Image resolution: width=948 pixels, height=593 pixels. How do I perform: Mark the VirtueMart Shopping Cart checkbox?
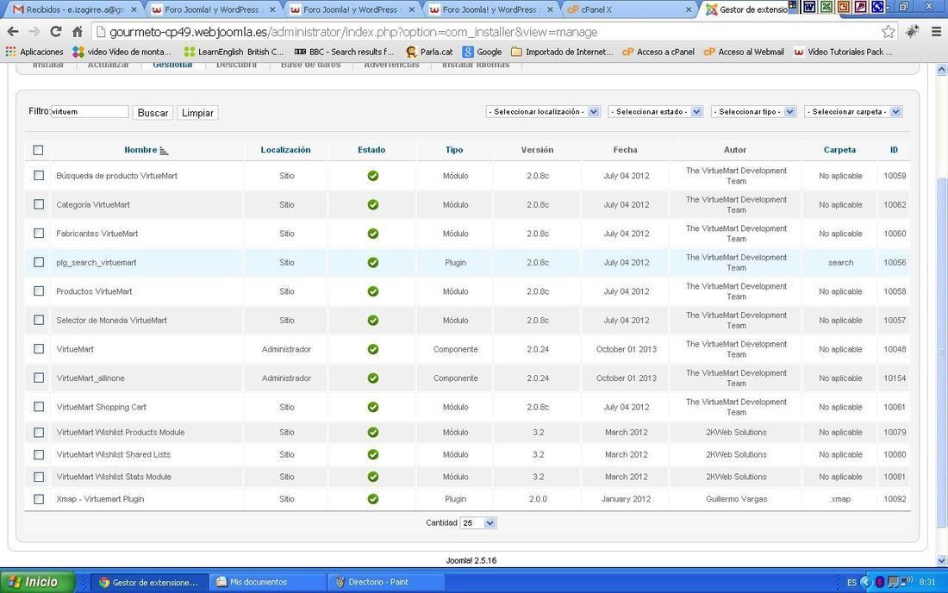39,407
